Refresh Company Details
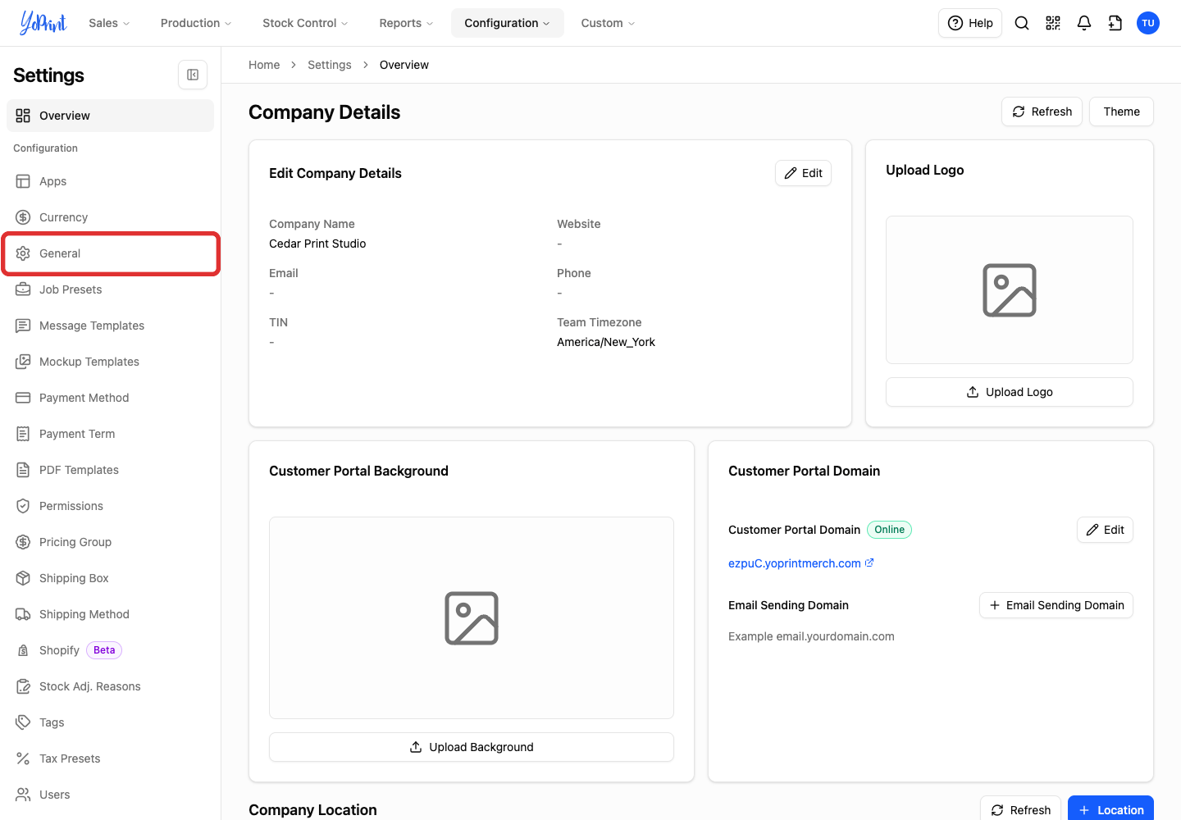The width and height of the screenshot is (1181, 820). (x=1042, y=112)
